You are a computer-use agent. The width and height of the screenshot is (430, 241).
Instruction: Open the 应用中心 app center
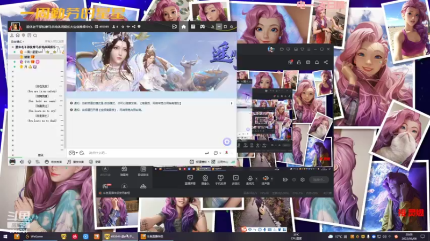click(x=220, y=162)
